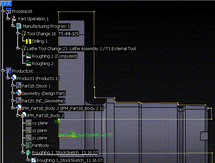Viewport: 215px width, 163px height.
Task: Select the zx plane item
Action: [39, 138]
